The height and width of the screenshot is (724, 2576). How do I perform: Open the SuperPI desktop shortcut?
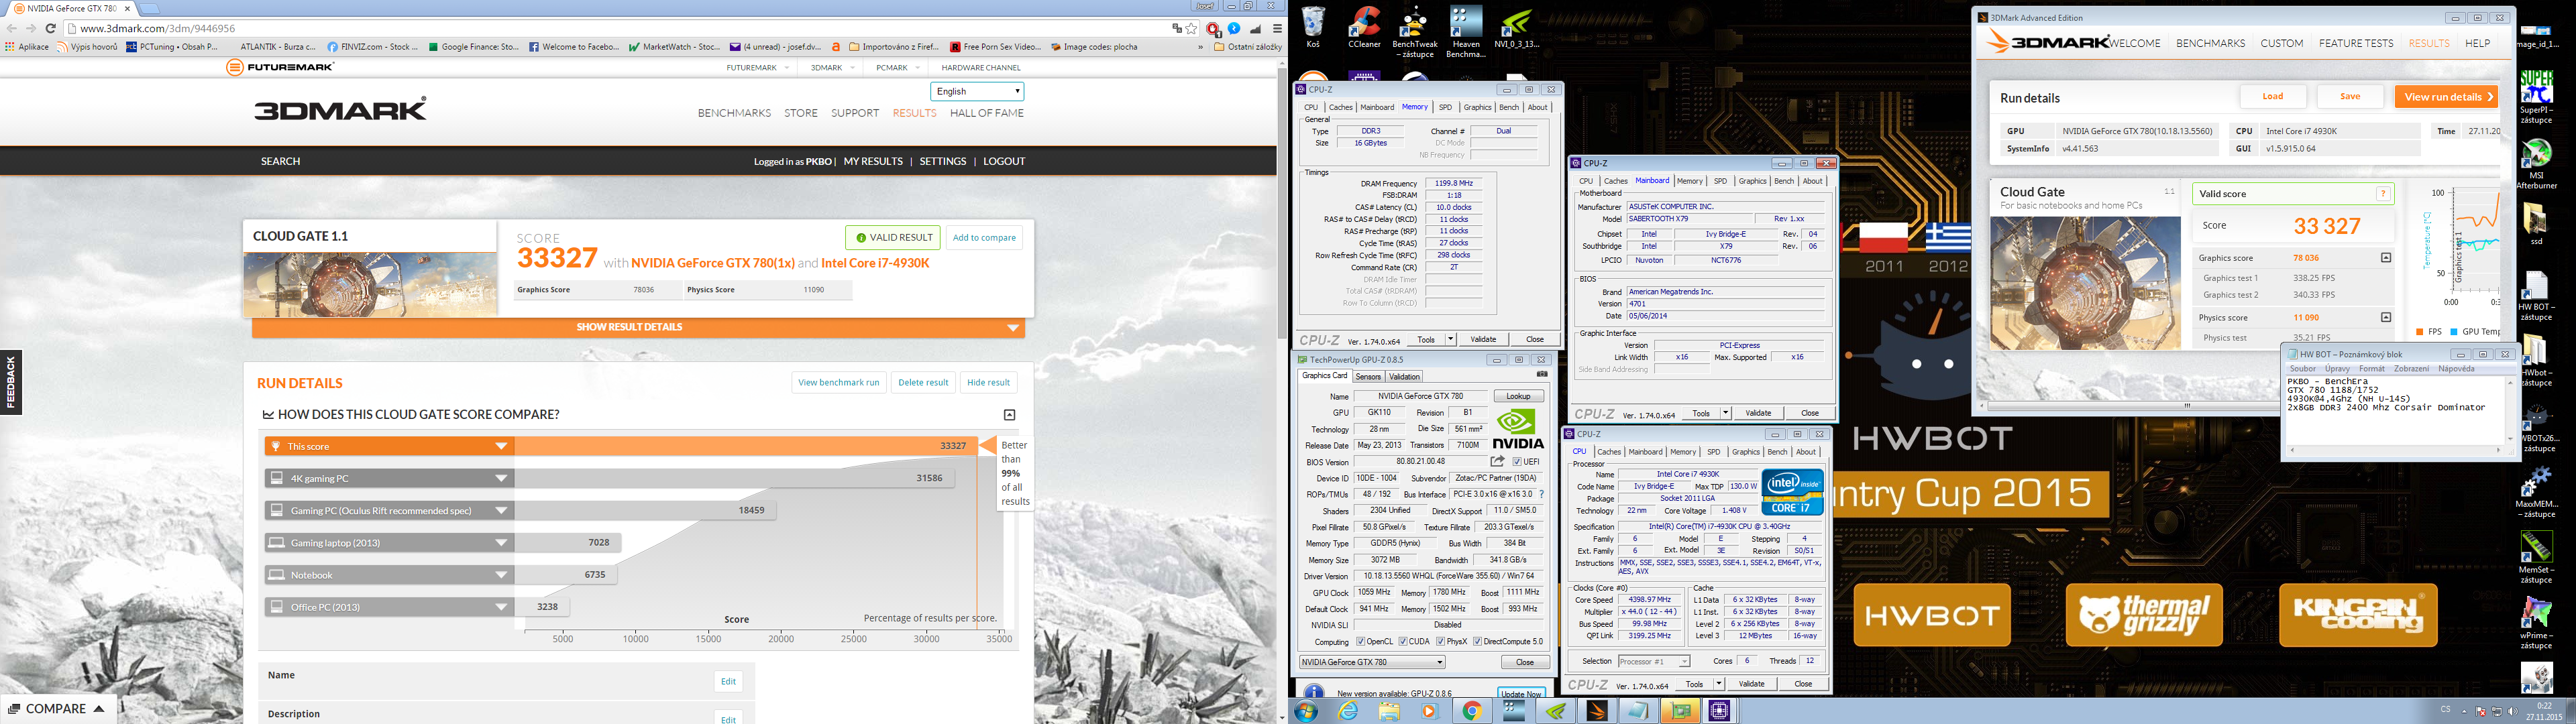[2536, 97]
